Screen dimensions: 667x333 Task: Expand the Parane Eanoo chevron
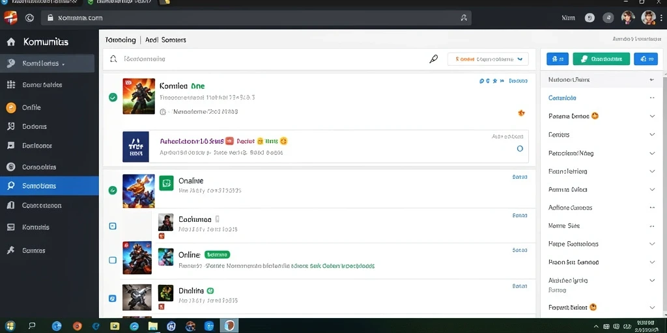tap(652, 116)
